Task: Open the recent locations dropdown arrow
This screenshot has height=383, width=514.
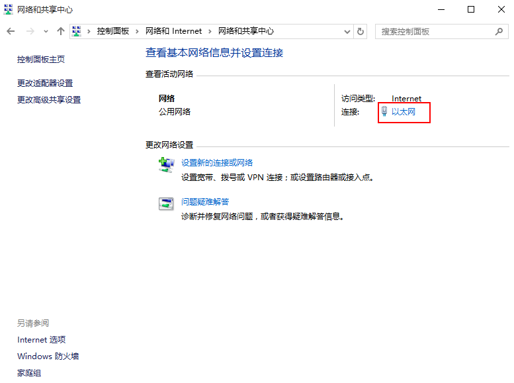Action: click(46, 31)
